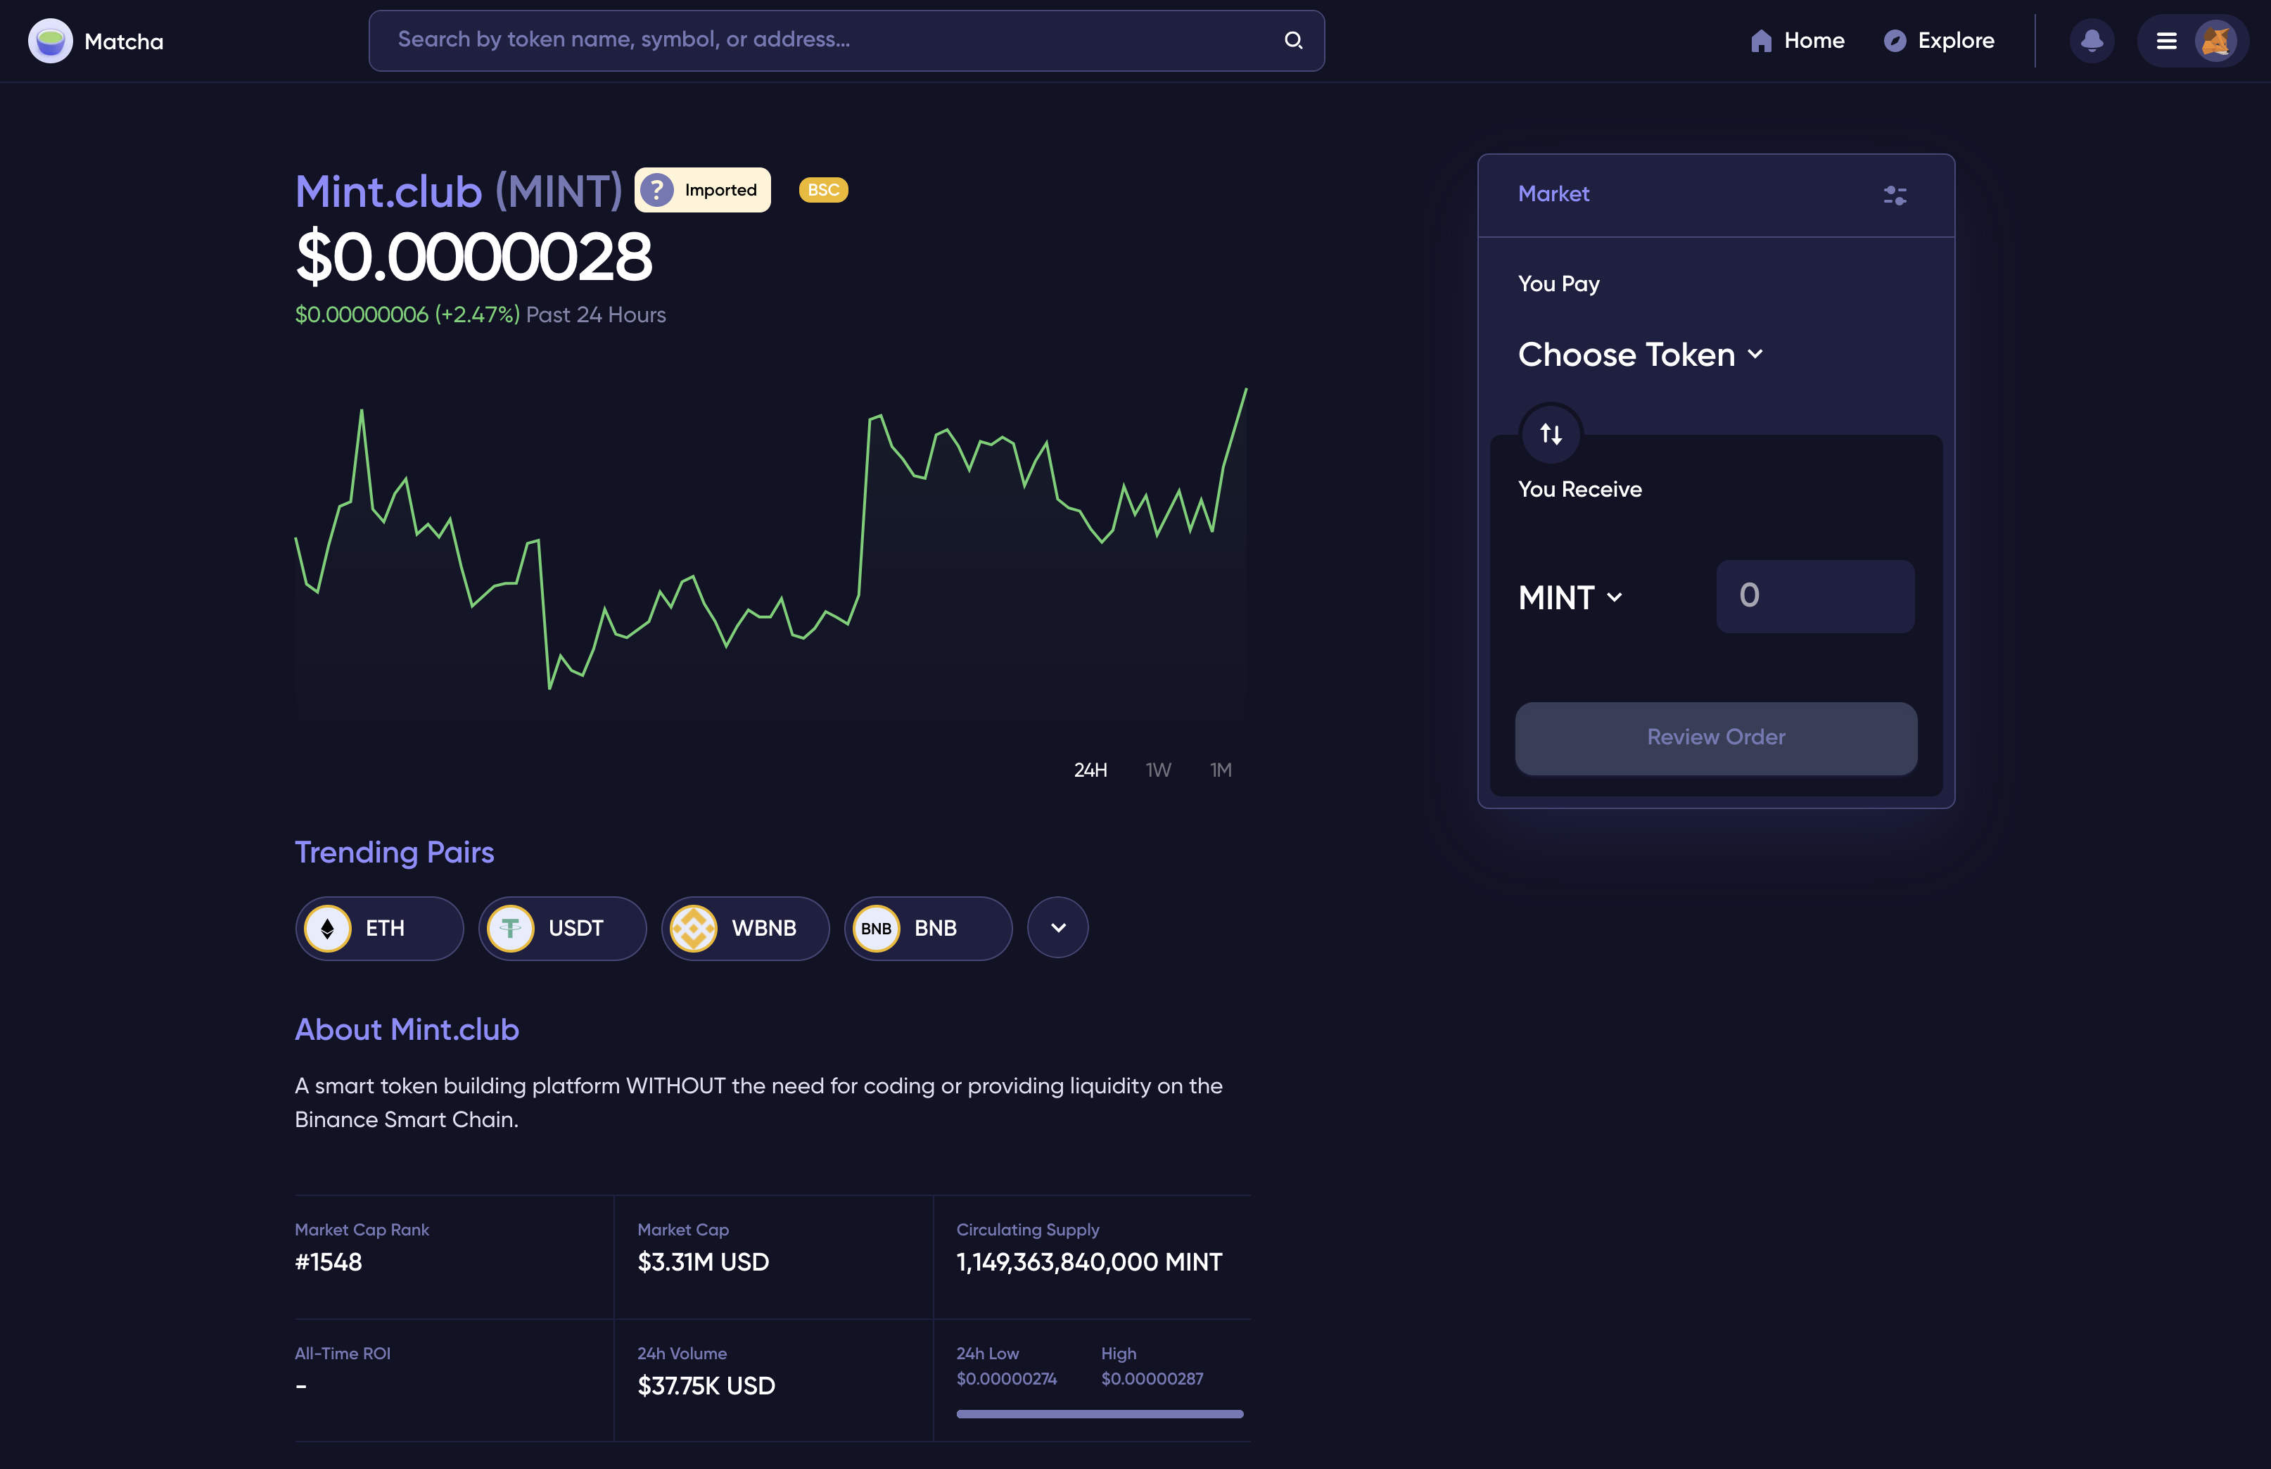Click the receive amount input field
Viewport: 2271px width, 1469px height.
[1815, 596]
